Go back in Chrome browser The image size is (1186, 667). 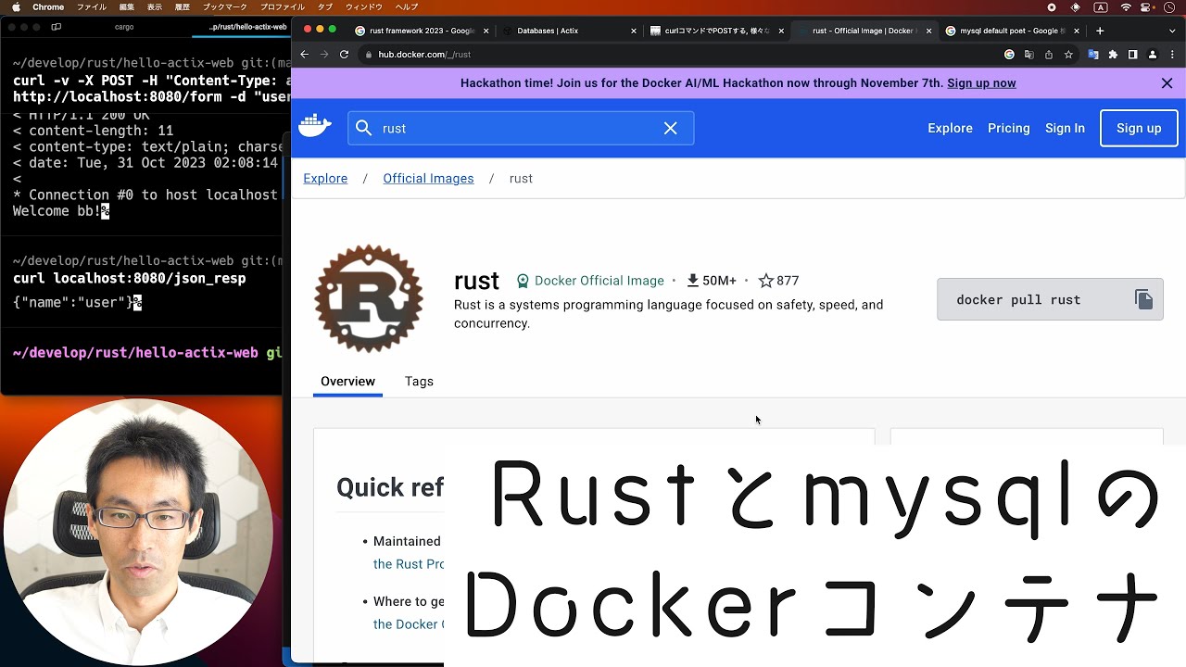(304, 55)
